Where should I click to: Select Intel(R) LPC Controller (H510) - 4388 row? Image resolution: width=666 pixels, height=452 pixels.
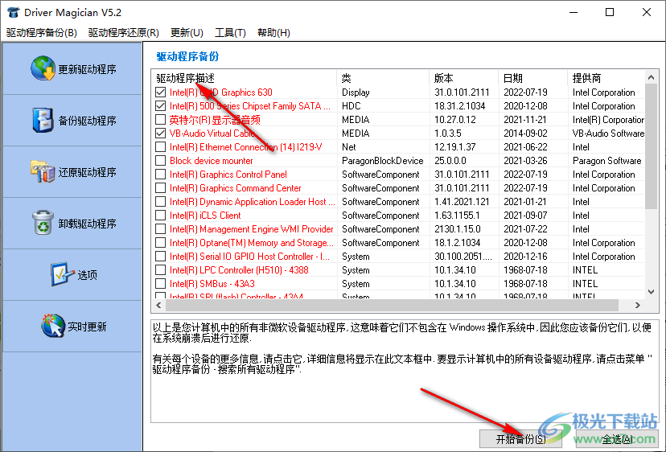tap(398, 269)
